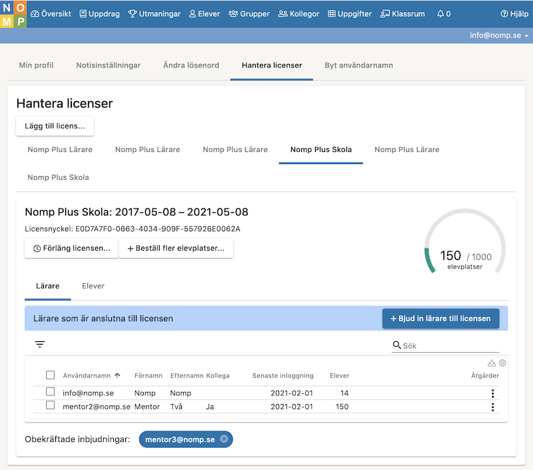
Task: Open Utmaningar in the top navigation
Action: tap(155, 14)
